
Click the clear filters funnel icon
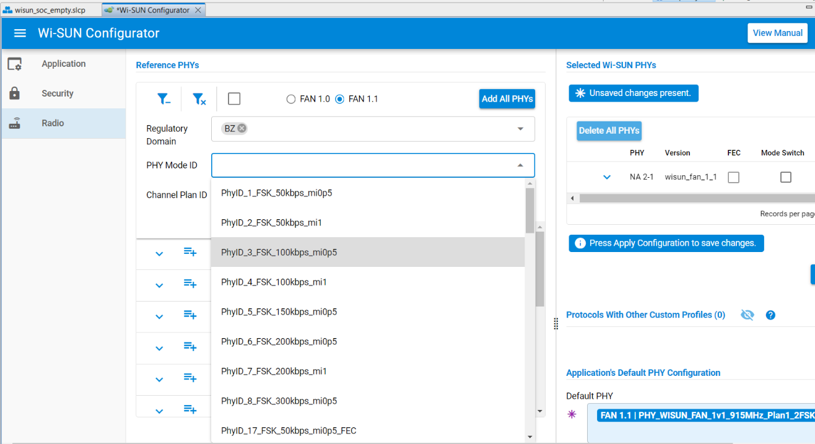(199, 99)
